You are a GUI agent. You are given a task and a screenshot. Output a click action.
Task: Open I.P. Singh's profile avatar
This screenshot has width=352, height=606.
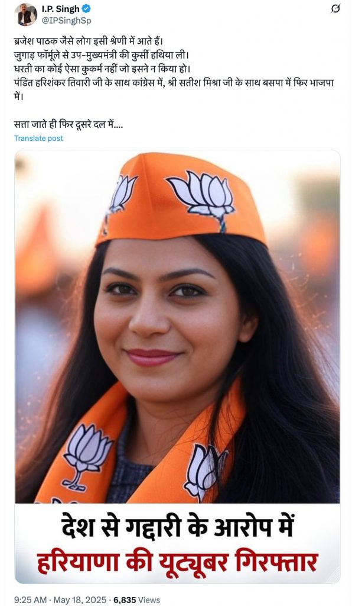26,14
